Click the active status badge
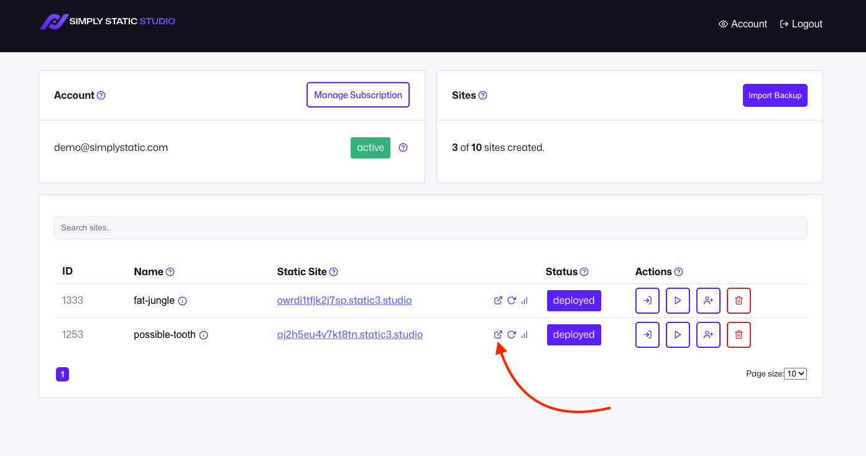 pos(371,148)
